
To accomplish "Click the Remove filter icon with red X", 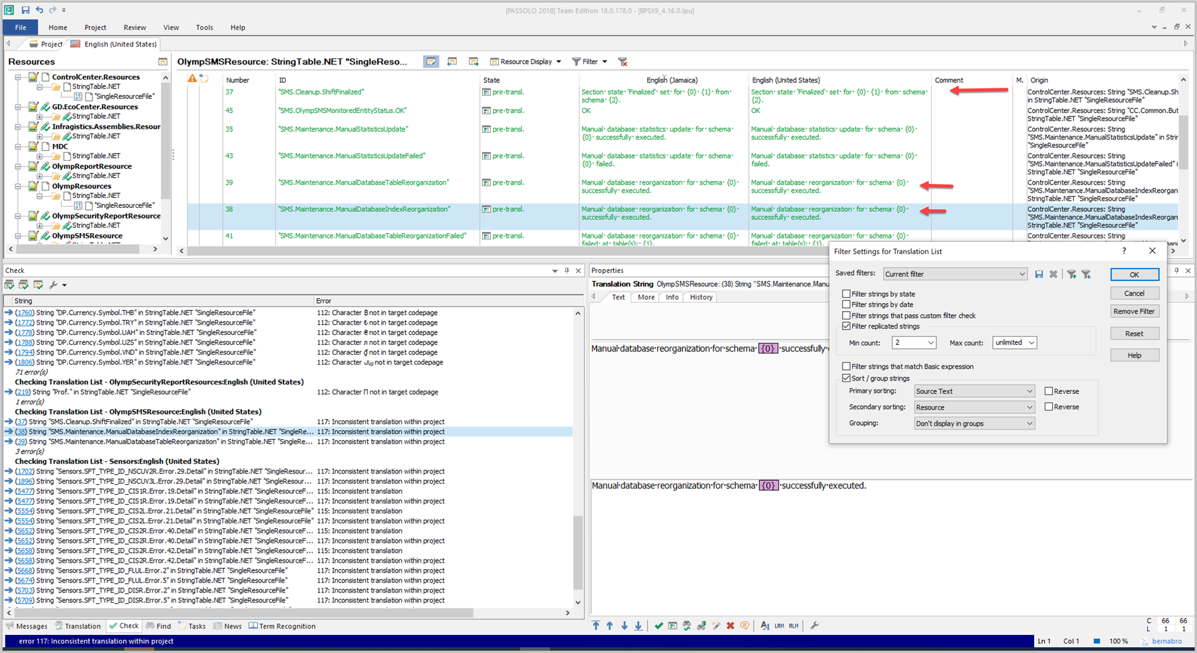I will point(622,61).
